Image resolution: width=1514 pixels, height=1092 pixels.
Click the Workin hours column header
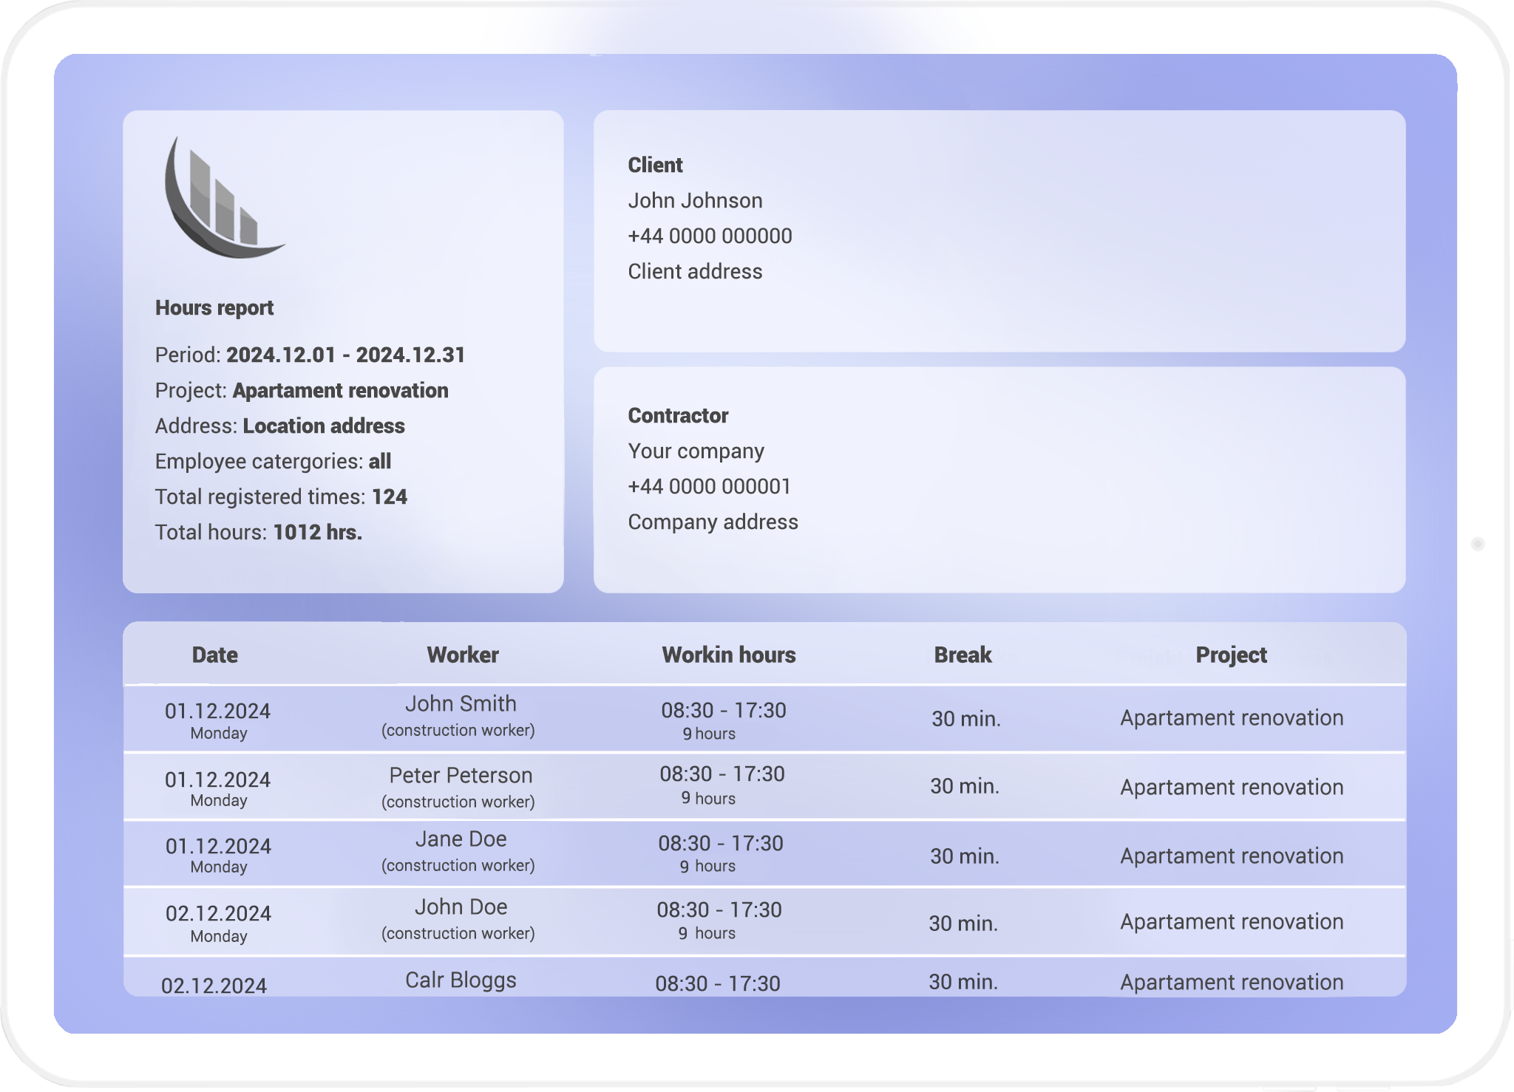[728, 655]
